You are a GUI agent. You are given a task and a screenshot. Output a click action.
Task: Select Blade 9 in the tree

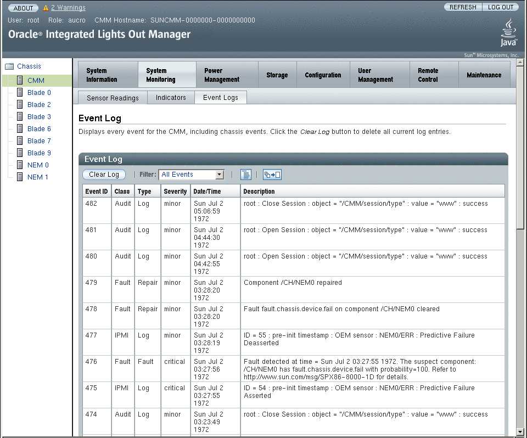[39, 153]
